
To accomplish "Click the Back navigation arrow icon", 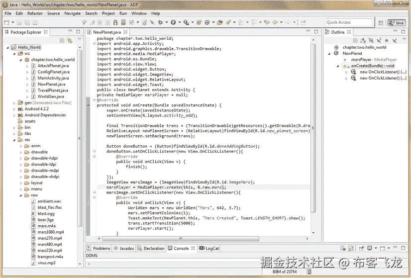I will [x=275, y=22].
